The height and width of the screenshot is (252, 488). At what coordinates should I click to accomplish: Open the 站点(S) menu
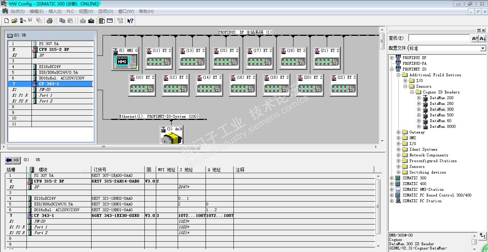pos(18,11)
